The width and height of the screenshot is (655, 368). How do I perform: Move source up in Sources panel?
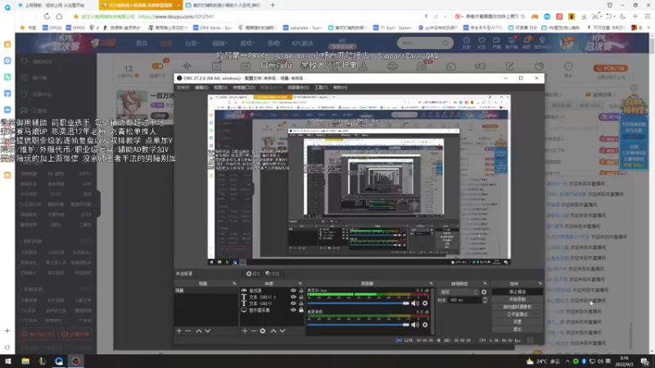(x=273, y=331)
